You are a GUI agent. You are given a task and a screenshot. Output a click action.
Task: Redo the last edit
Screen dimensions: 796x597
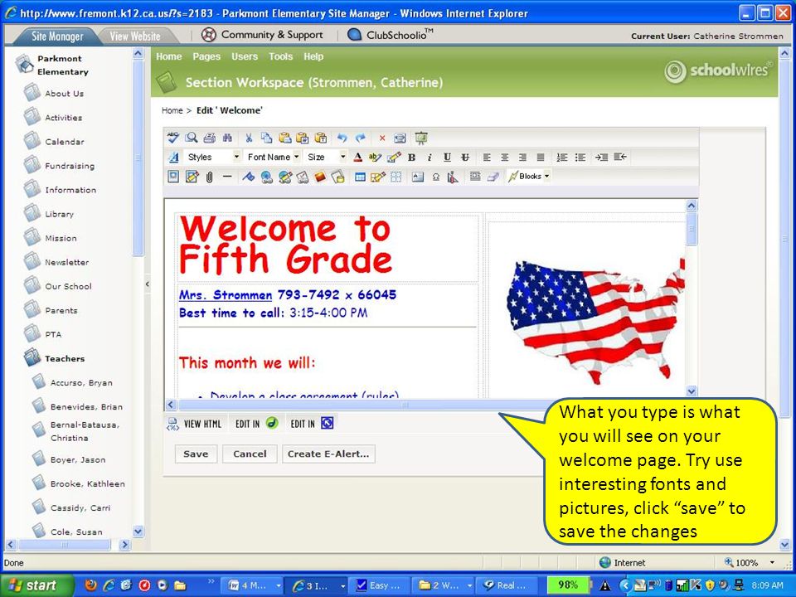pos(361,138)
